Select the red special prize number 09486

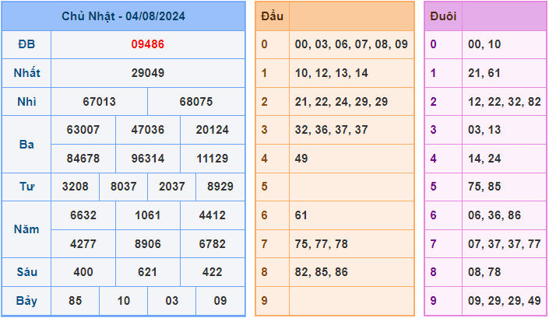tap(147, 44)
